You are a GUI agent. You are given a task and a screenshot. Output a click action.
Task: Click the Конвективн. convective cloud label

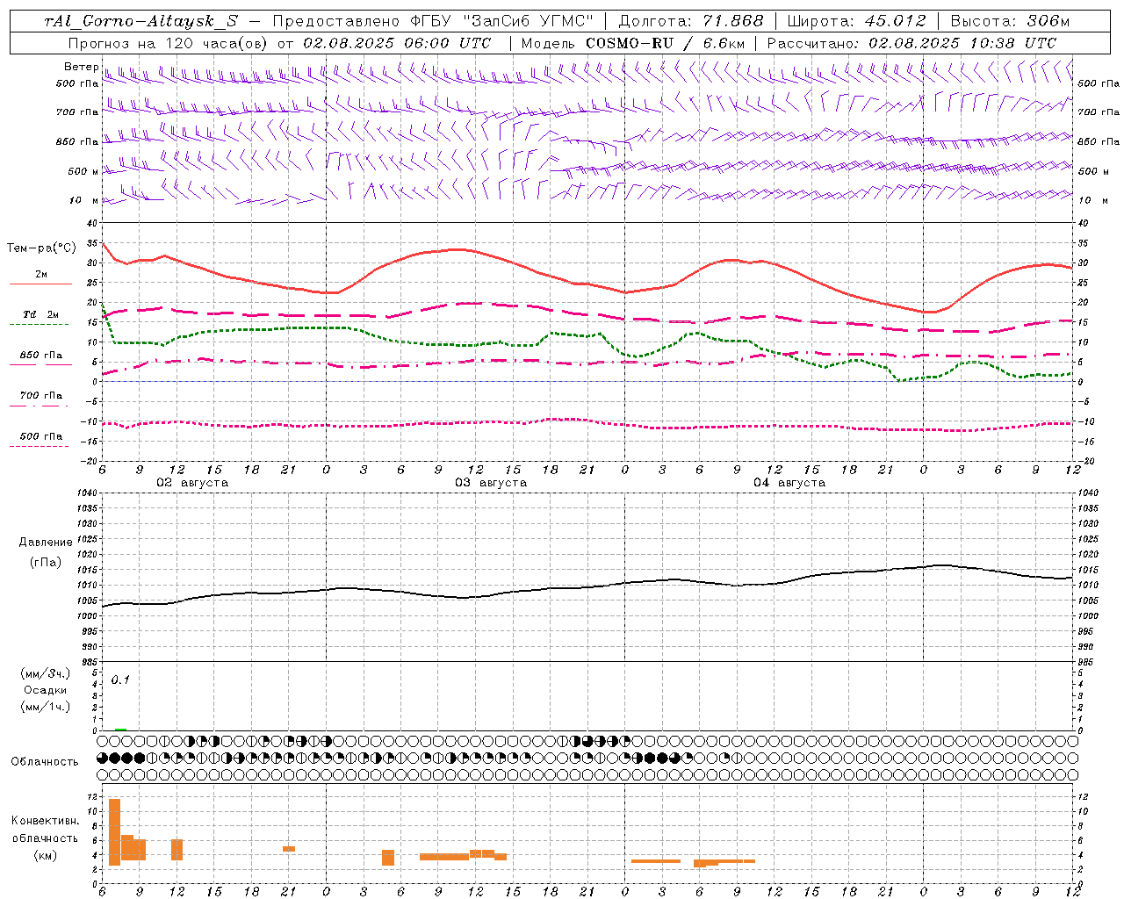45,821
